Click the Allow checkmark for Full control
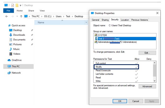Screen dimensions: 165x108 tap(136, 63)
